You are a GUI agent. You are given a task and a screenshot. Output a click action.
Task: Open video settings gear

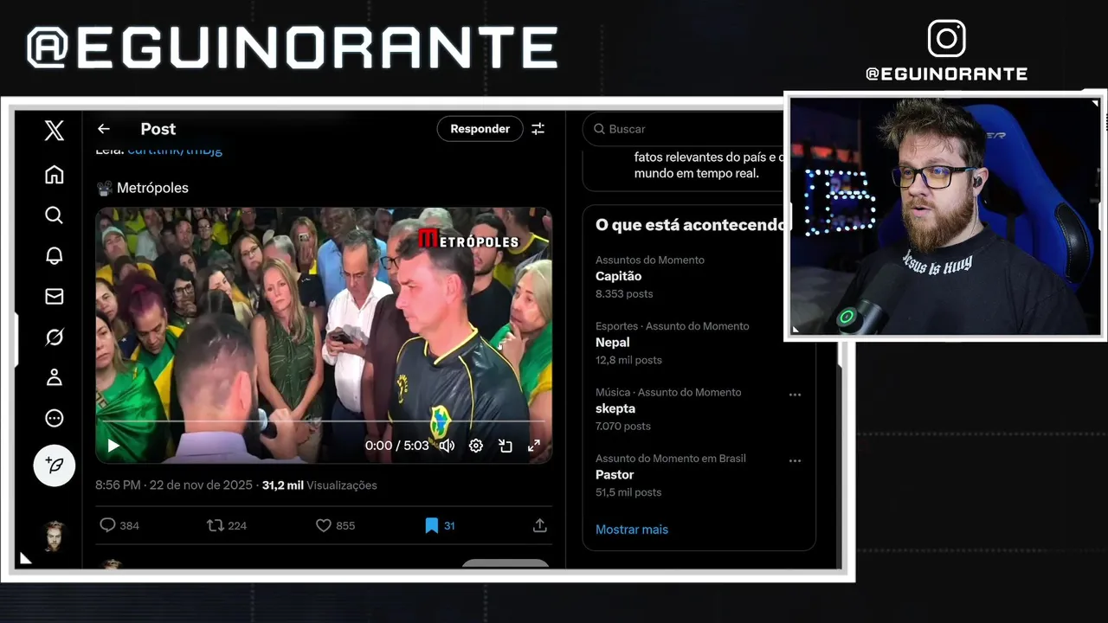tap(475, 446)
